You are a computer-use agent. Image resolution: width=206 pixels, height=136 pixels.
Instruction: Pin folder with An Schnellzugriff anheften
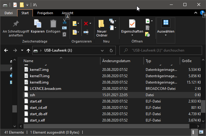(16, 27)
